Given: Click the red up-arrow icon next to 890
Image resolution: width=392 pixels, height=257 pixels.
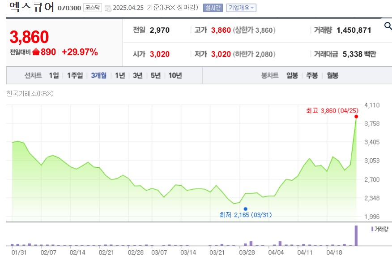Looking at the screenshot, I should pyautogui.click(x=36, y=52).
